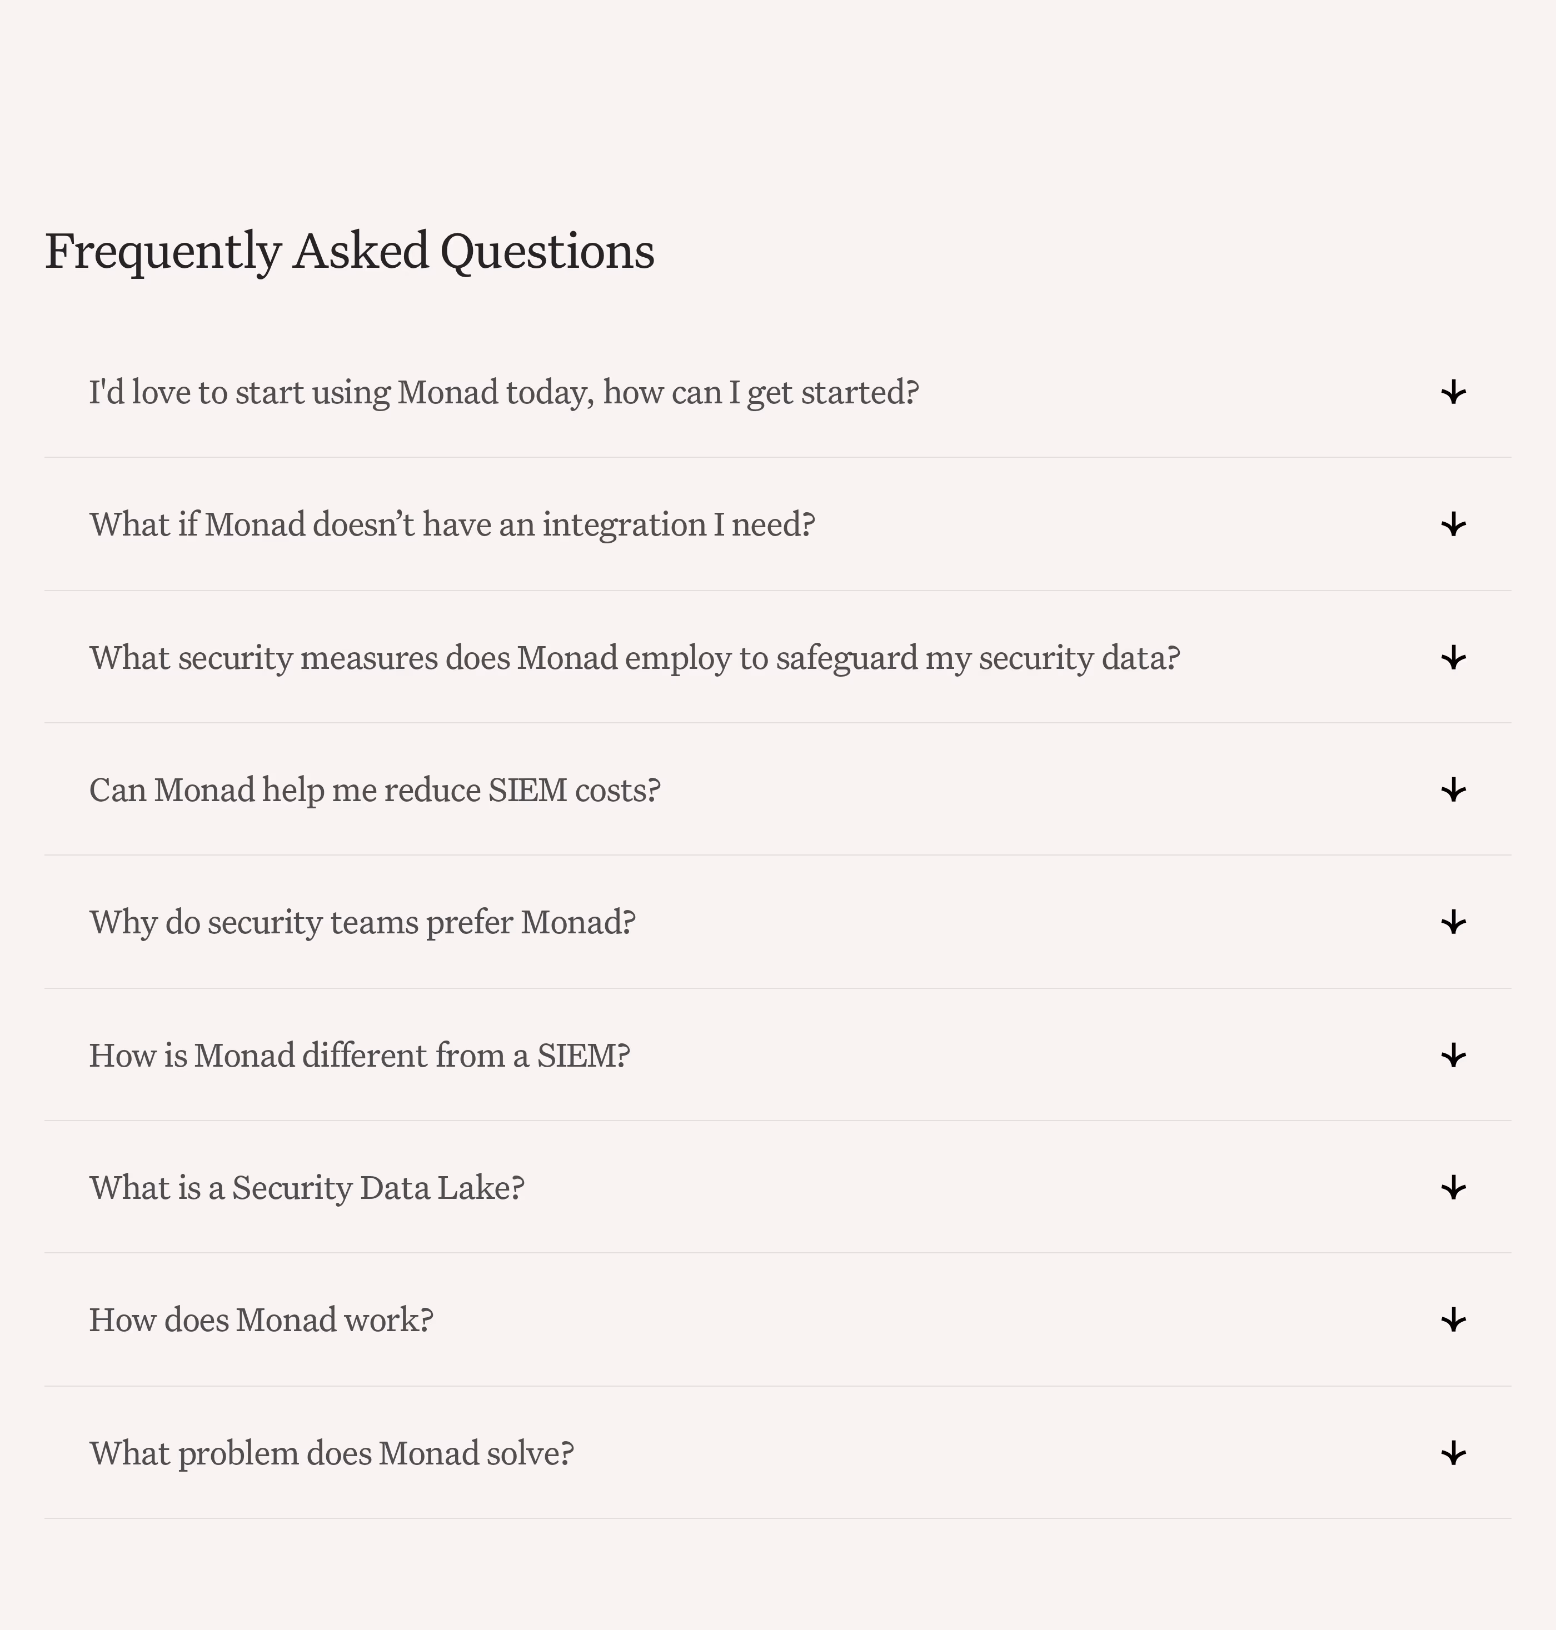Expand 'How is Monad different from a SIEM?' text
1556x1630 pixels.
[x=359, y=1056]
